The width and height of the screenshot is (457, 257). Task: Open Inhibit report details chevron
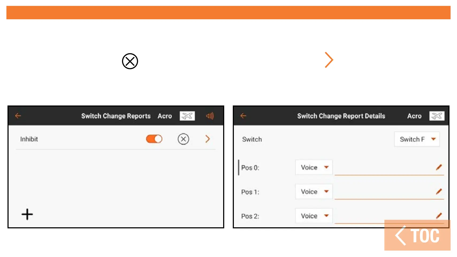pyautogui.click(x=207, y=139)
